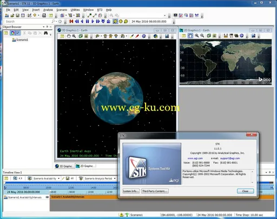This screenshot has height=219, width=277.
Task: Click the grab-globe hand icon in 3D Graphics toolbar
Action: [x=69, y=36]
